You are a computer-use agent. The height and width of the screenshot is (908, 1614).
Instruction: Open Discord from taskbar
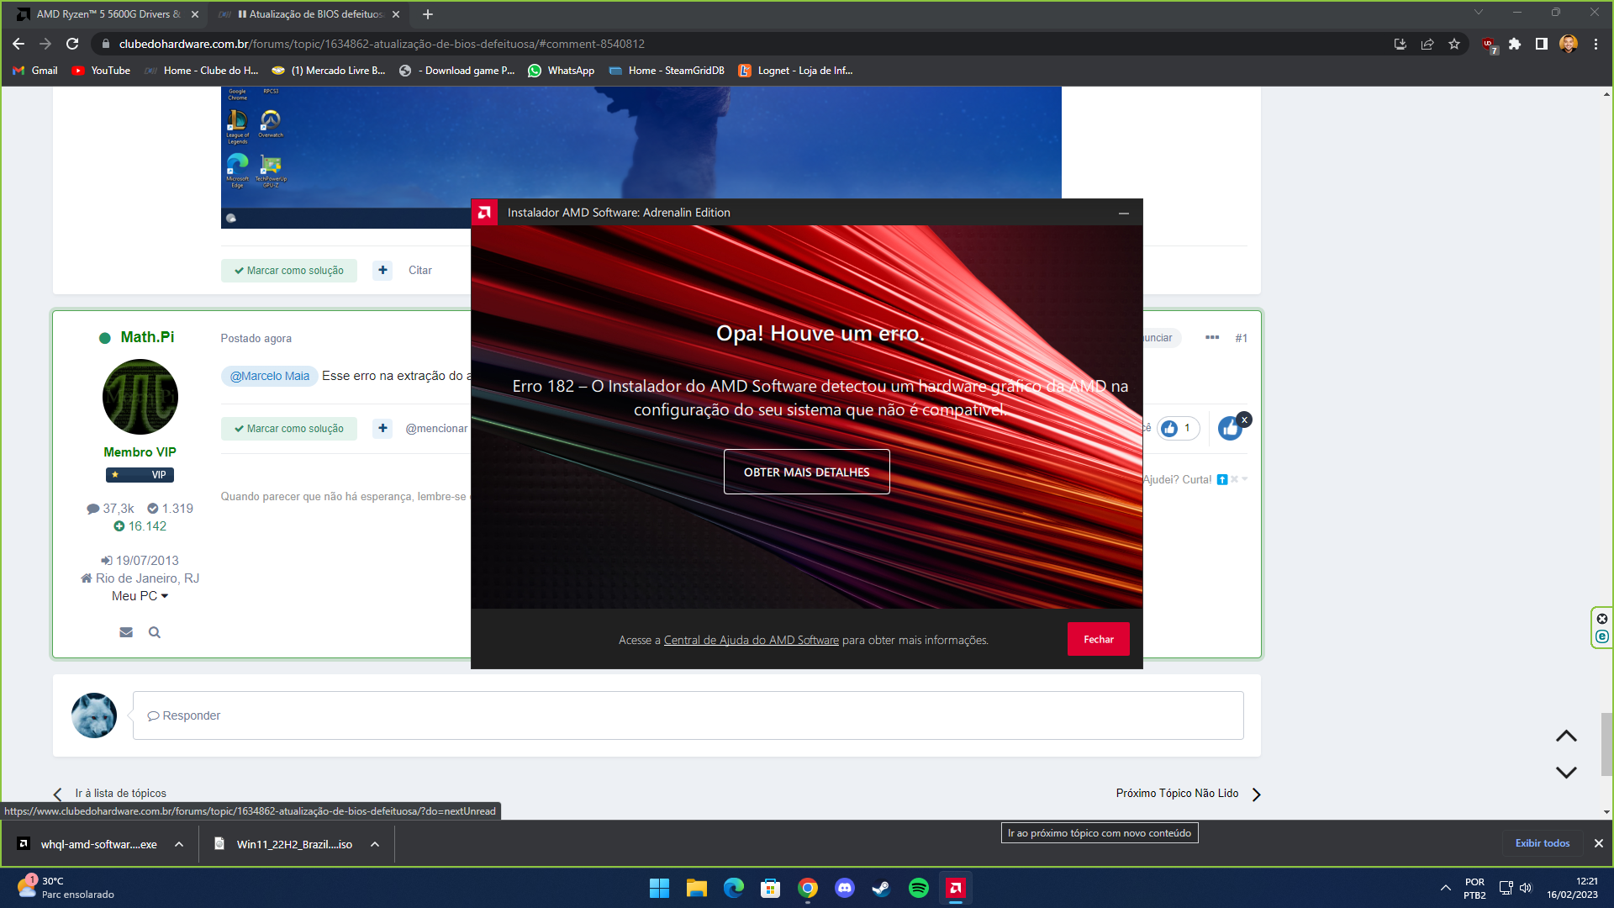(844, 888)
